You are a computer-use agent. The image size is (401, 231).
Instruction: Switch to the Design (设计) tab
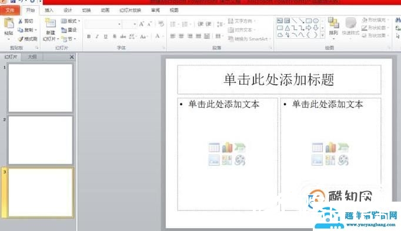[68, 10]
